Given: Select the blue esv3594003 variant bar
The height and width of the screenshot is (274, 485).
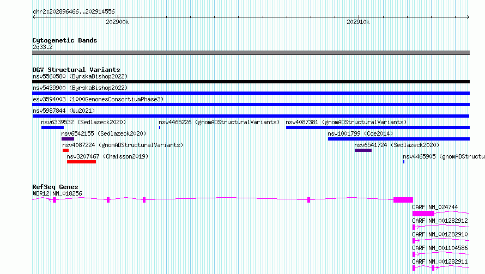Looking at the screenshot, I should coord(251,105).
